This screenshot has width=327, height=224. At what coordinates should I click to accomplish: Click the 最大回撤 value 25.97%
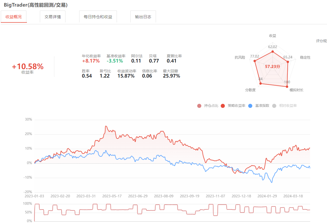pos(171,76)
